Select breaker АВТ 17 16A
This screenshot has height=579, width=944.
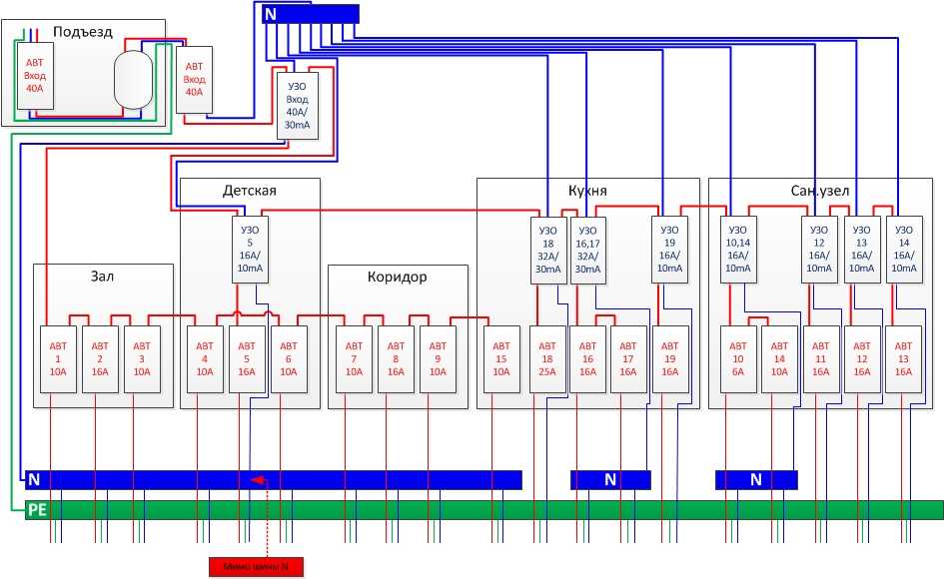click(x=628, y=359)
